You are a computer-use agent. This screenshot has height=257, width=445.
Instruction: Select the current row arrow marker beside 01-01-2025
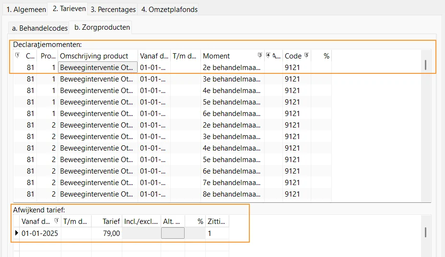click(17, 233)
